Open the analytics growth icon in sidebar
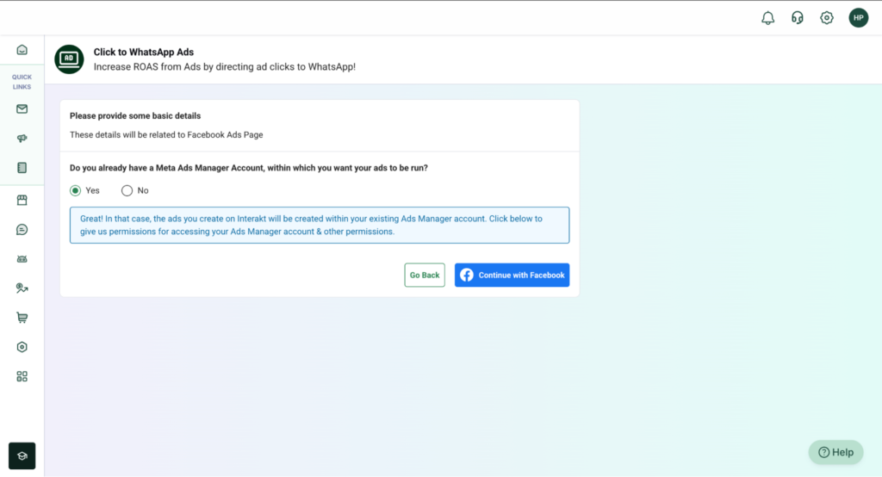882x477 pixels. tap(22, 288)
